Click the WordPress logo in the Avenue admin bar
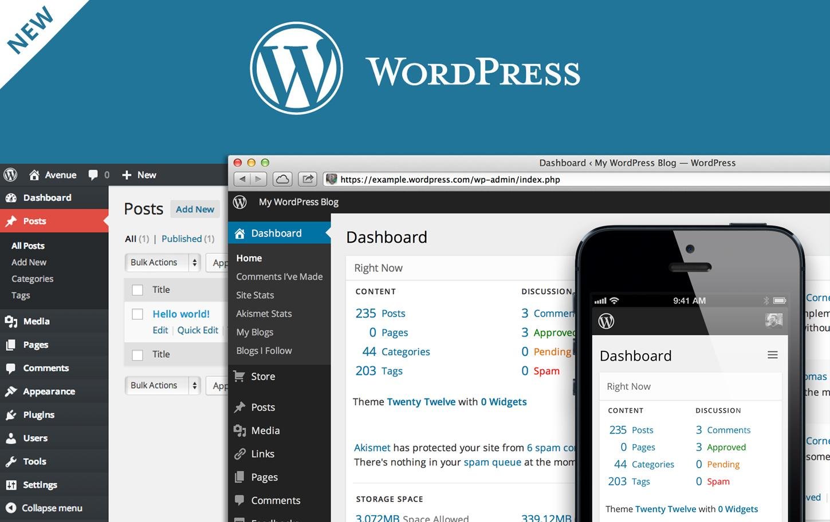The width and height of the screenshot is (830, 522). 10,175
